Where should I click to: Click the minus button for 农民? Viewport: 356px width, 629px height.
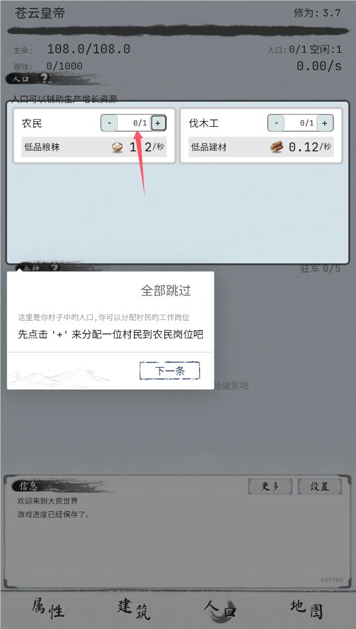pos(109,123)
